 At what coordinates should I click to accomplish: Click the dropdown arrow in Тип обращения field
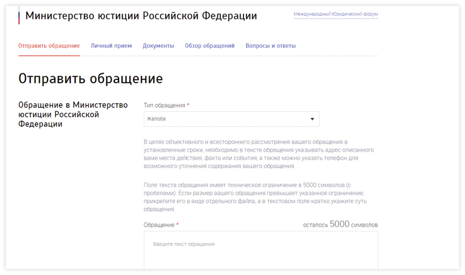coord(312,119)
